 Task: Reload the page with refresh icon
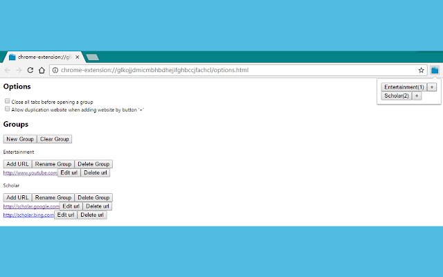[30, 70]
